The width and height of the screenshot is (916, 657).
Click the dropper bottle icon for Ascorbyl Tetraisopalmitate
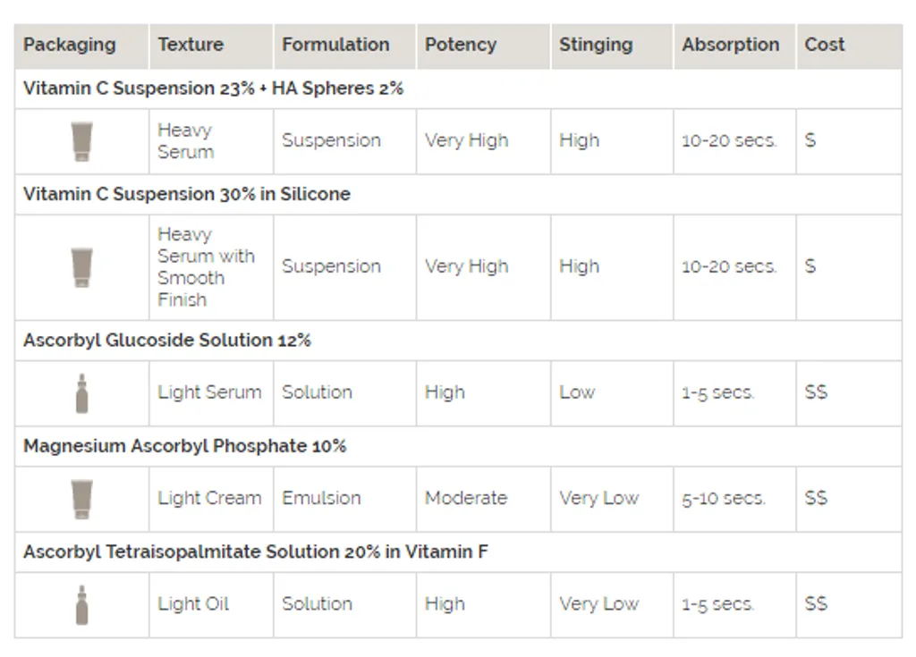(x=81, y=605)
